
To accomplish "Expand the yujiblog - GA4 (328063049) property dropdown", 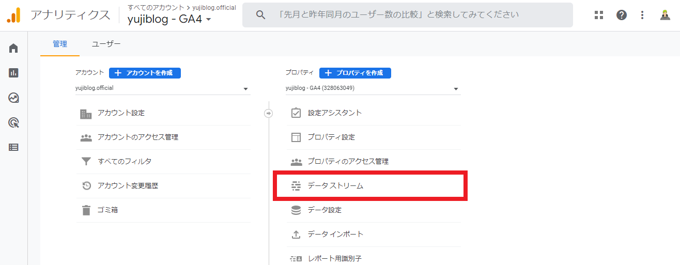I will 373,88.
